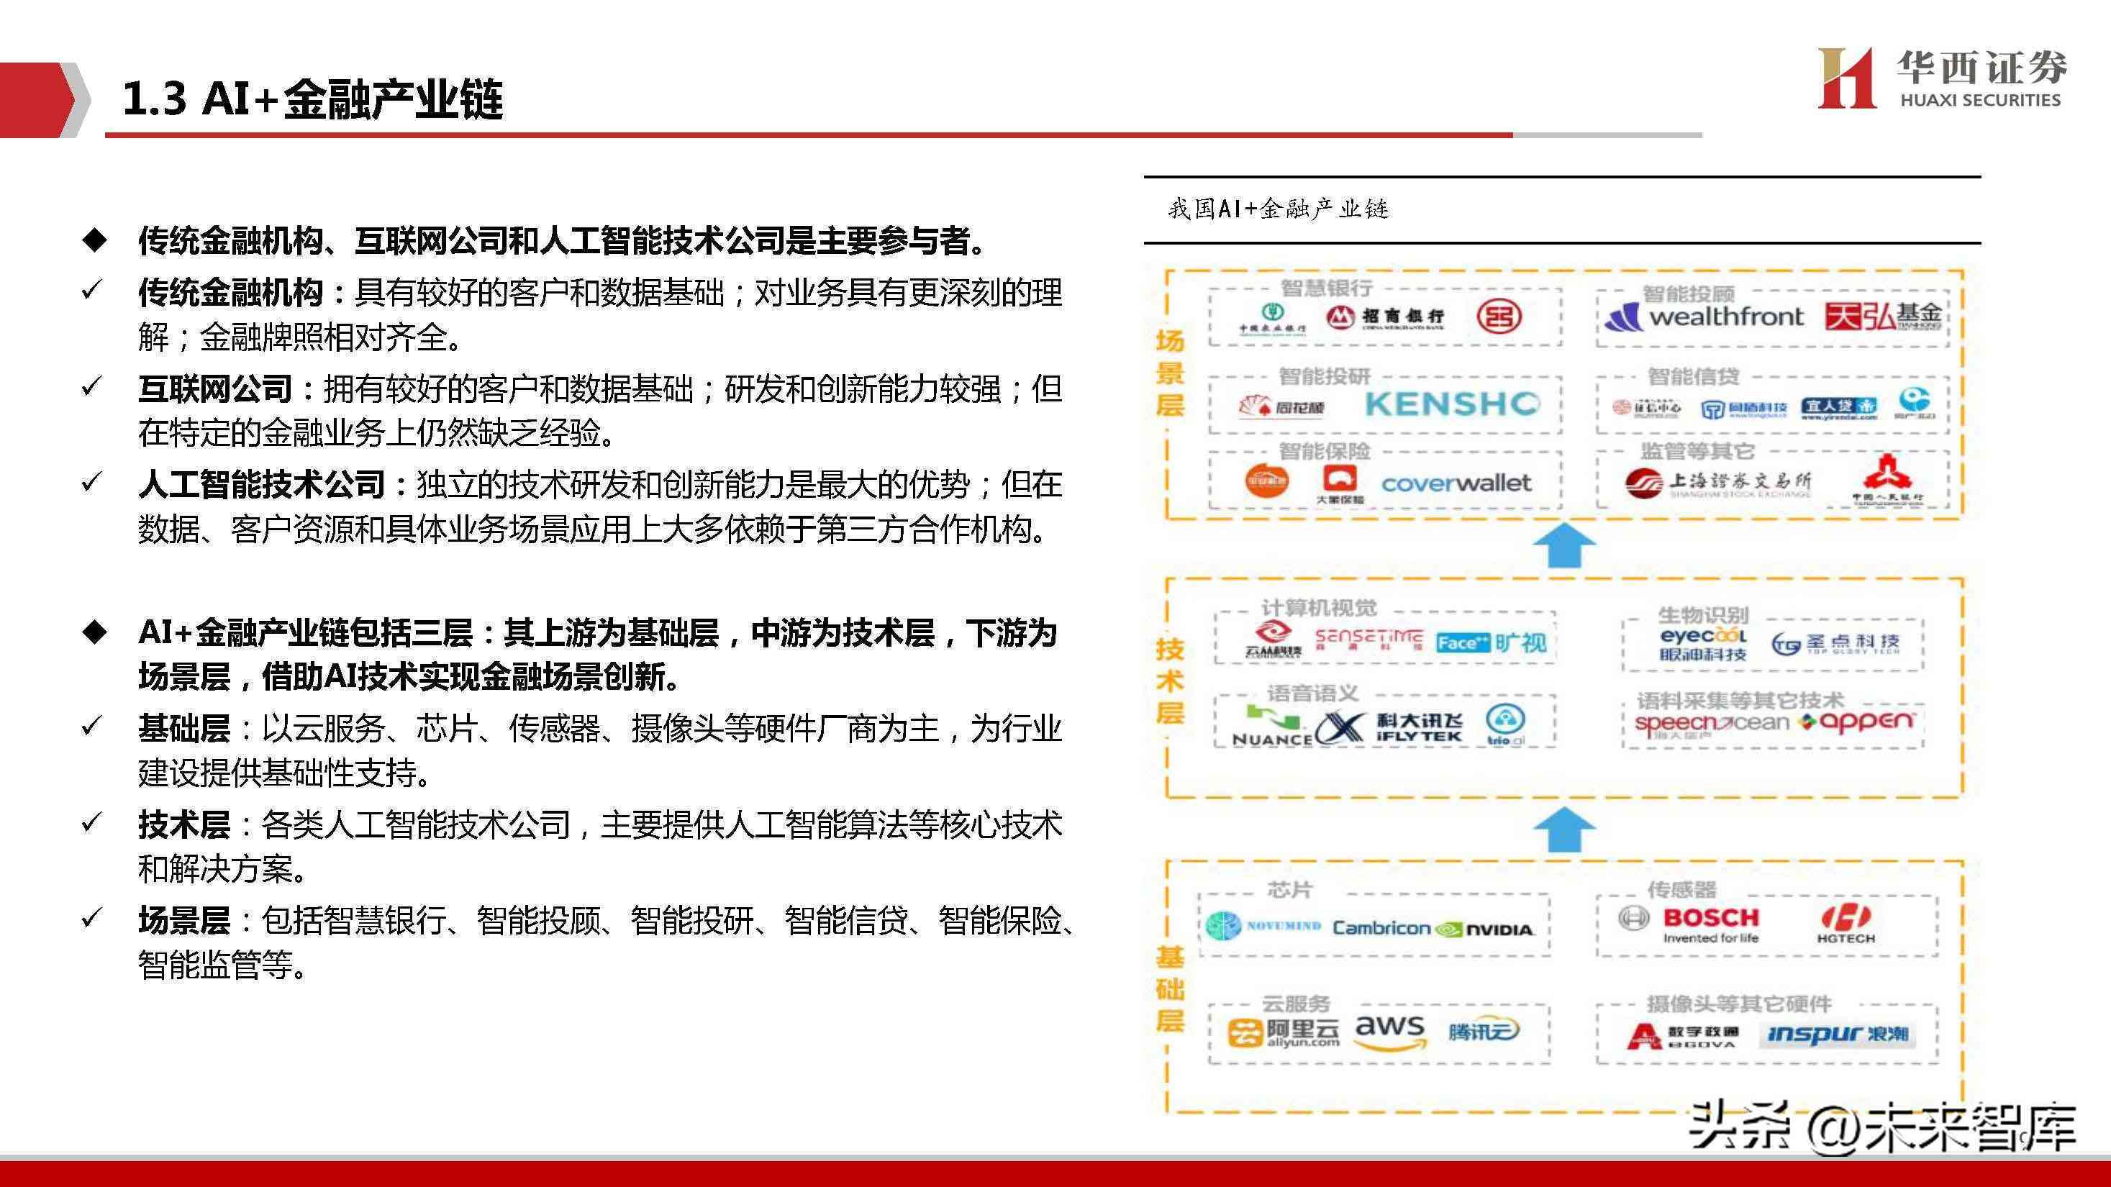
Task: Click the speechocean logo
Action: tap(1711, 725)
